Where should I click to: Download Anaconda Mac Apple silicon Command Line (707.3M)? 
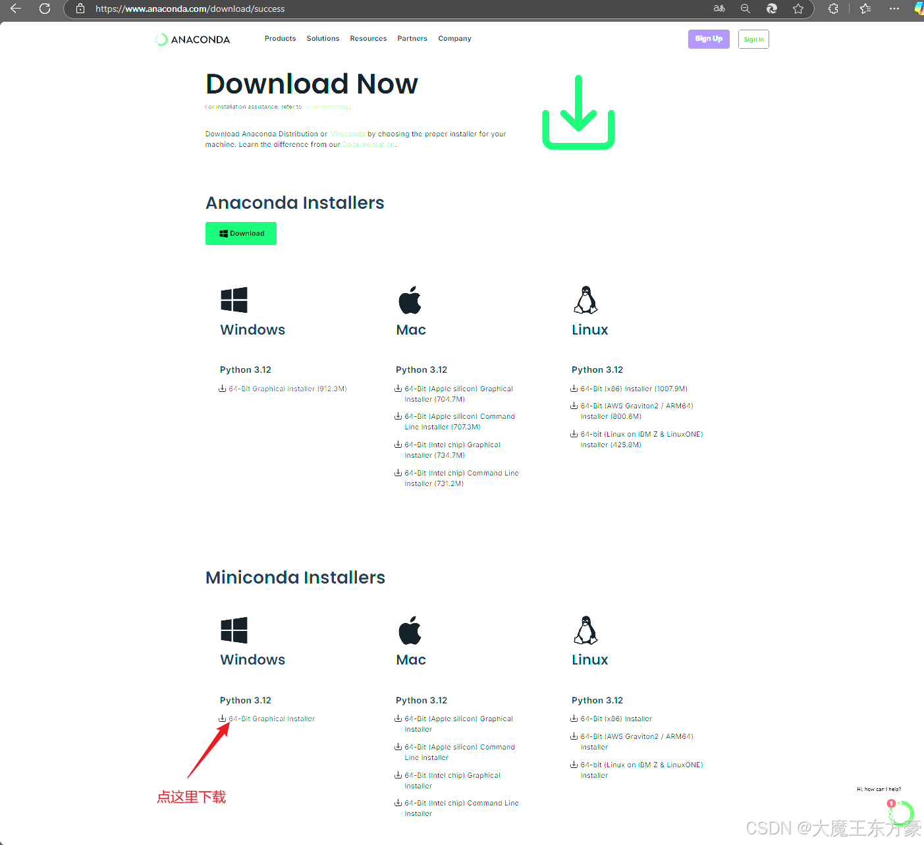pos(460,422)
